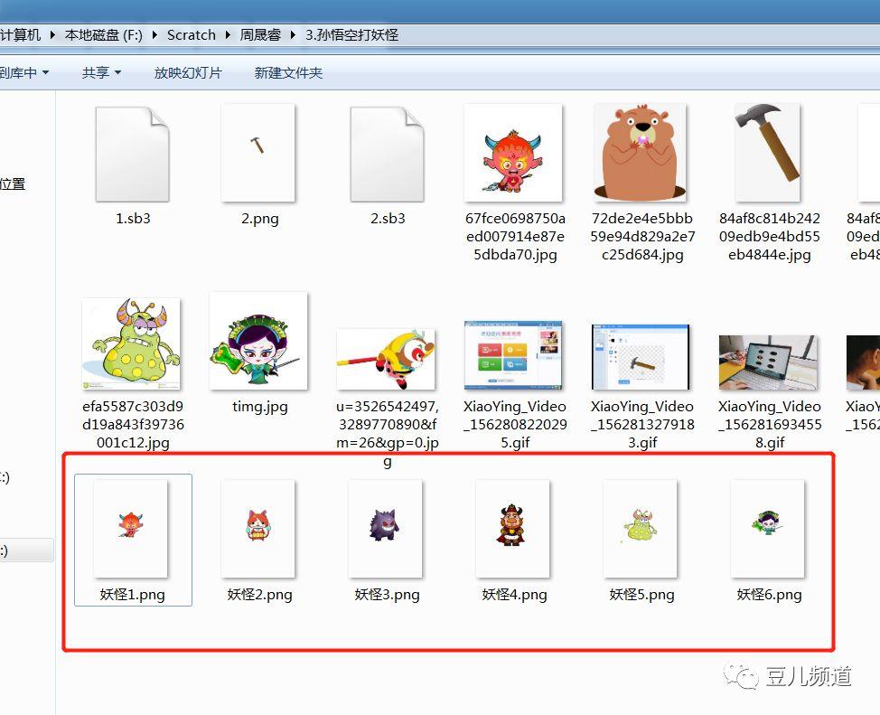Image resolution: width=880 pixels, height=715 pixels.
Task: Click the timg.jpg file name label
Action: (x=260, y=407)
